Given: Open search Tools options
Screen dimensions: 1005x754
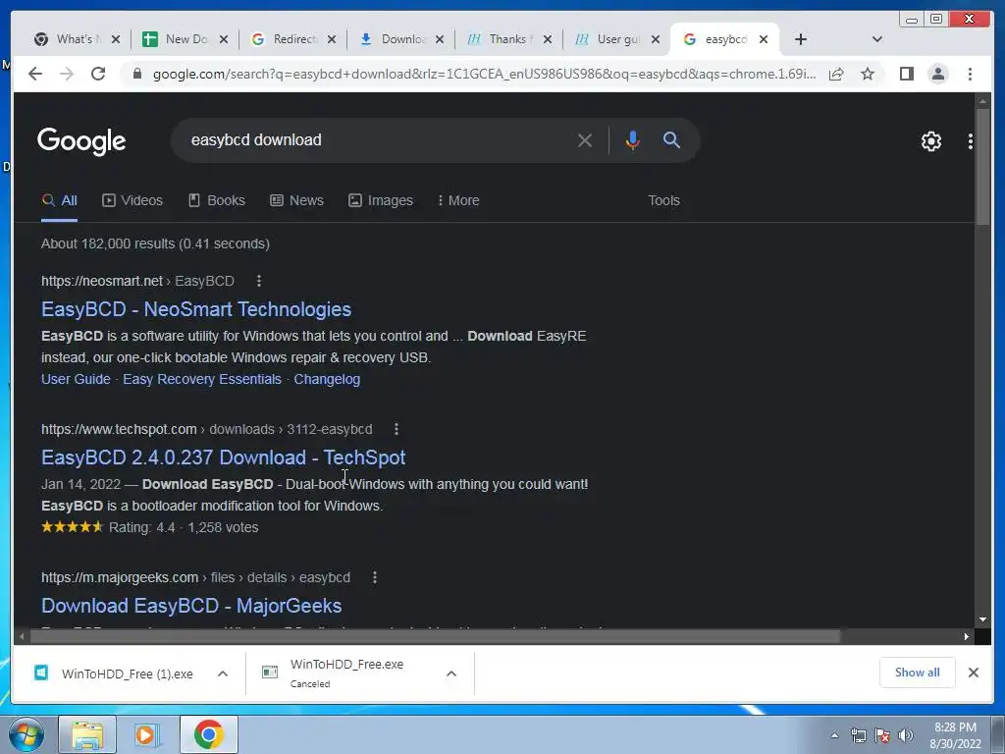Looking at the screenshot, I should tap(664, 200).
